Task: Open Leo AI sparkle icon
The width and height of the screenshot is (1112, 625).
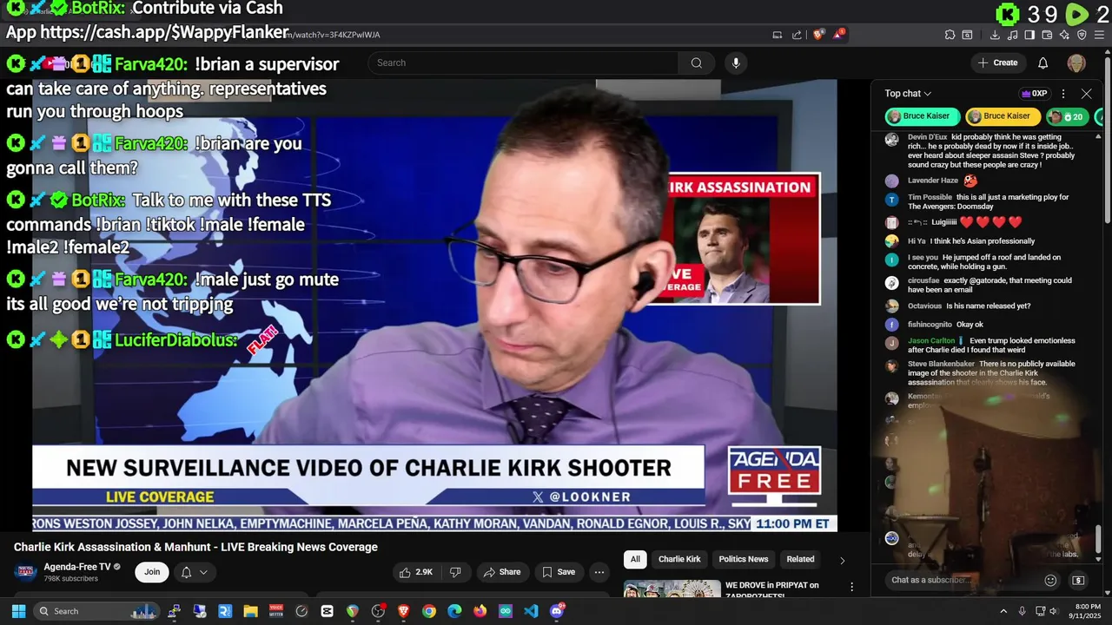Action: (1064, 35)
